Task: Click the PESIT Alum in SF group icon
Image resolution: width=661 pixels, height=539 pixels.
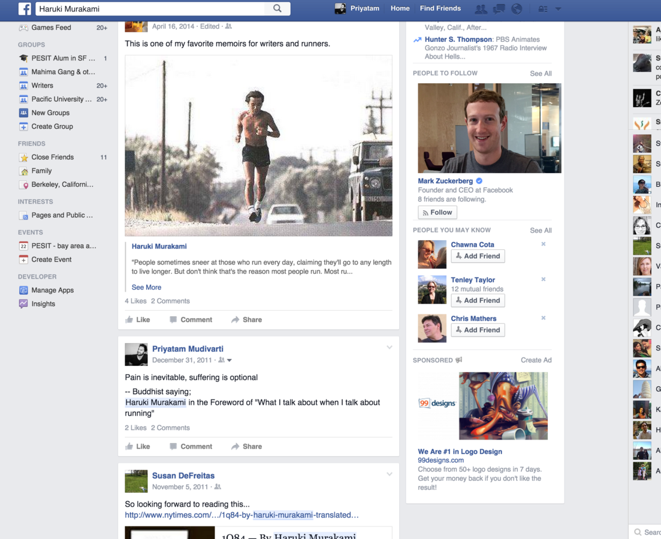Action: (23, 58)
